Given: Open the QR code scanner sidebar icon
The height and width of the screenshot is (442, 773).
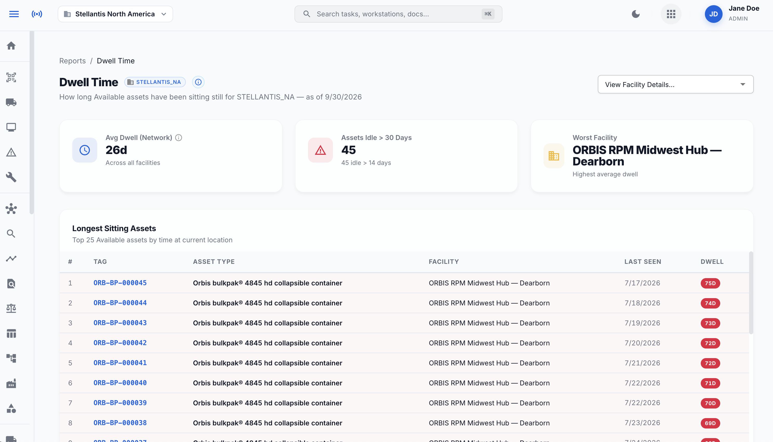Looking at the screenshot, I should coord(11,77).
